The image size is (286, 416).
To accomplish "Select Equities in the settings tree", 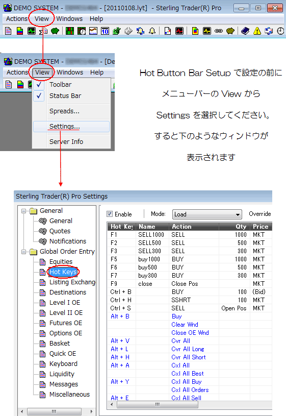I will 61,261.
